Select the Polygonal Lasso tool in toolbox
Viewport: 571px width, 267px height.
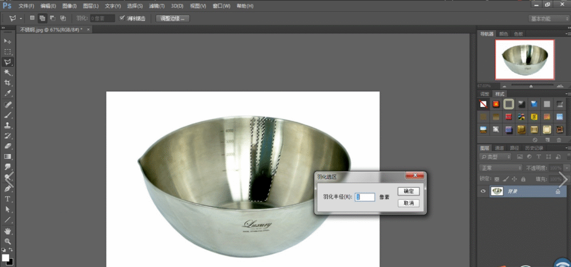[x=7, y=62]
